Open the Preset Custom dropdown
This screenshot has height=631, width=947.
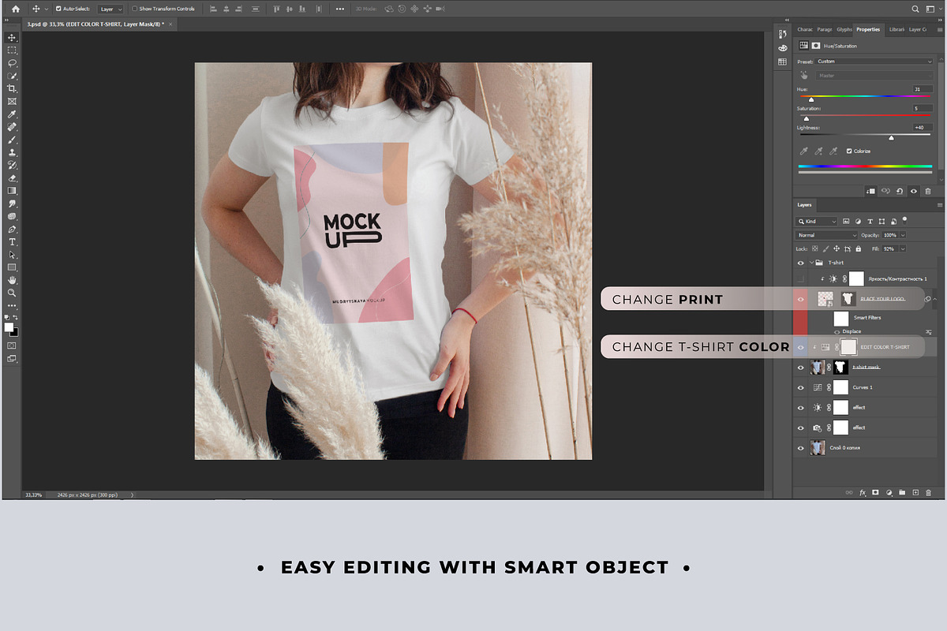click(x=874, y=61)
